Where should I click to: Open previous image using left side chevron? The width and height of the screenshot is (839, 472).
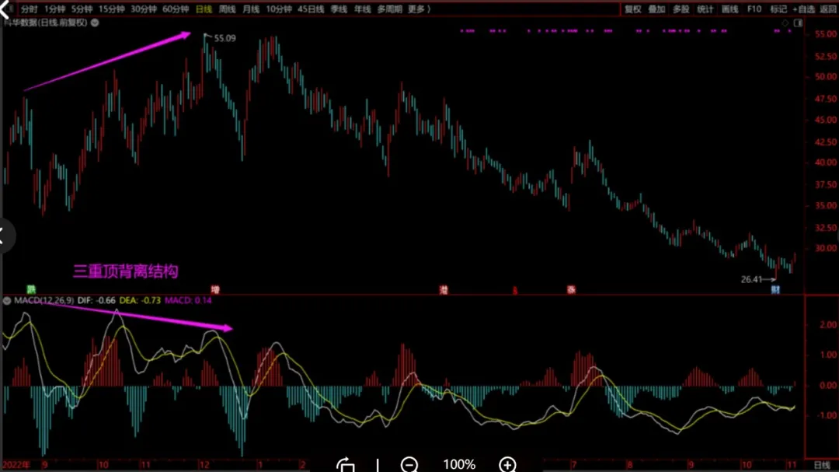point(3,236)
